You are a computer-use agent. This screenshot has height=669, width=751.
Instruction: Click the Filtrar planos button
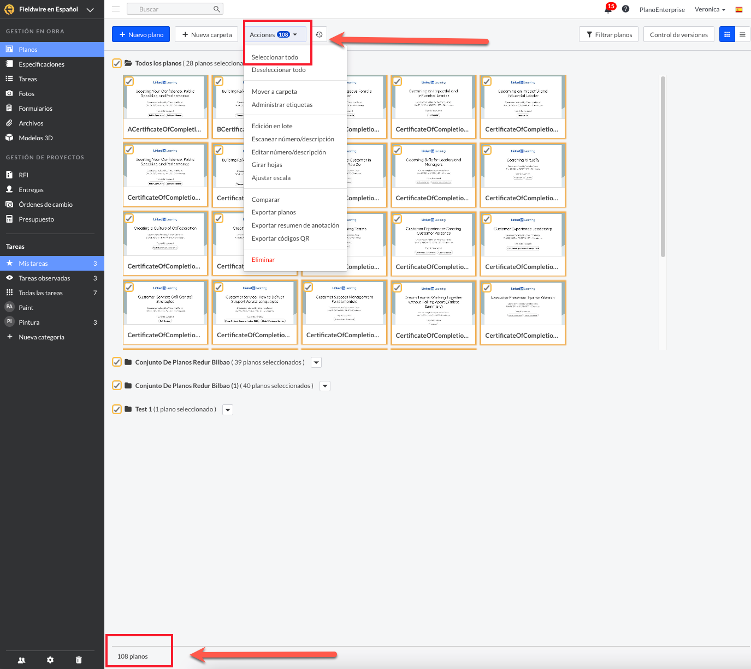tap(609, 34)
